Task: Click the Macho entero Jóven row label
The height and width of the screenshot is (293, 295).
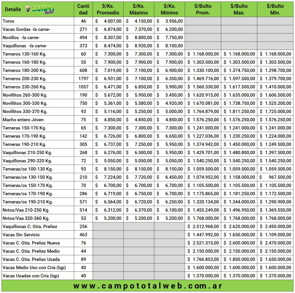Action: 23,120
